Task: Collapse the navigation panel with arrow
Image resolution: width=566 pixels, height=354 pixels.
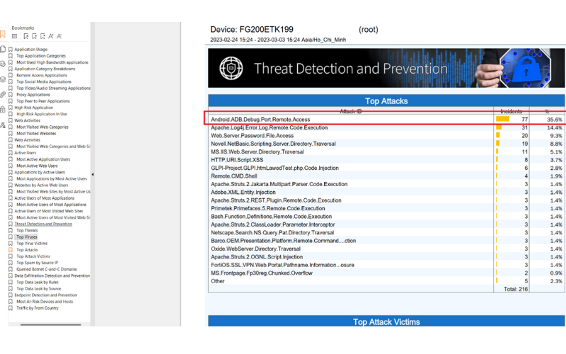Action: 93,174
